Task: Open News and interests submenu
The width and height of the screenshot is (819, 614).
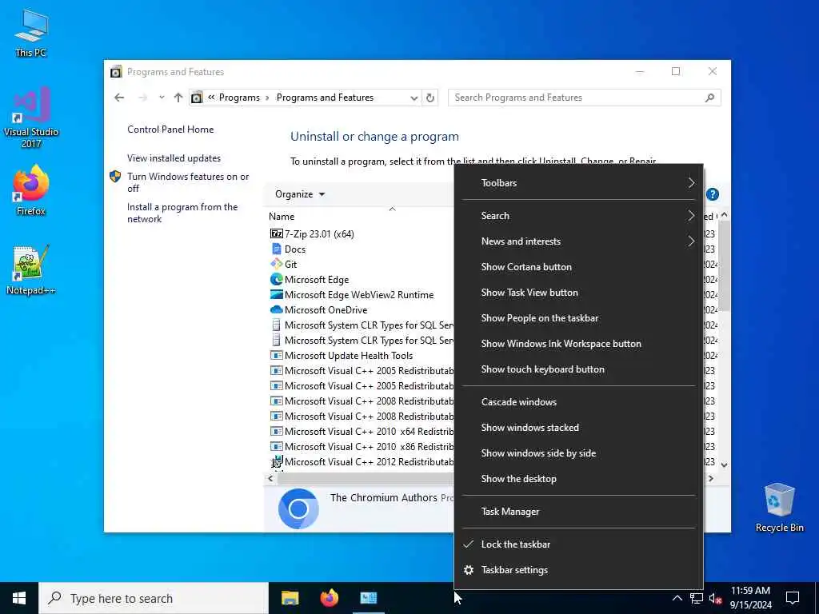Action: tap(579, 241)
